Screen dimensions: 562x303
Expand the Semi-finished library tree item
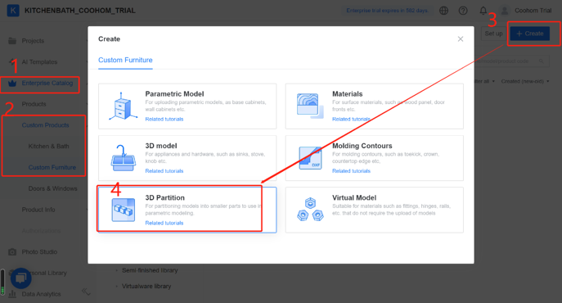click(150, 270)
